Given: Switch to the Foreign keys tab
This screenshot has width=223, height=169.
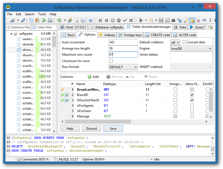Looking at the screenshot, I should pos(130,35).
